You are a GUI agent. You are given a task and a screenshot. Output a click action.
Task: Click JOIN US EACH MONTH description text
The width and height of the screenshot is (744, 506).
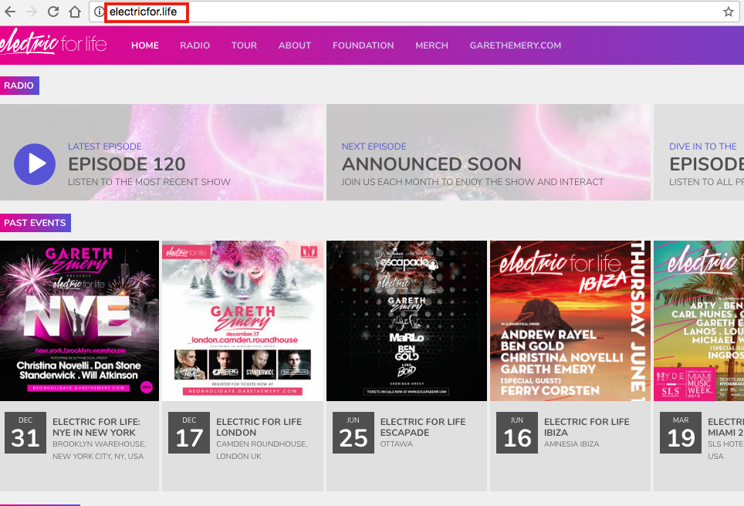tap(472, 182)
